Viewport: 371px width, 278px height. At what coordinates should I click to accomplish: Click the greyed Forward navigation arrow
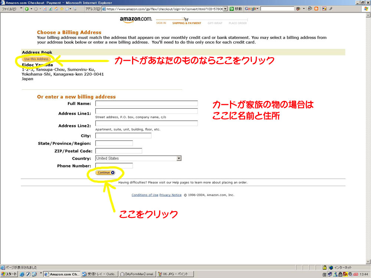(x=36, y=9)
